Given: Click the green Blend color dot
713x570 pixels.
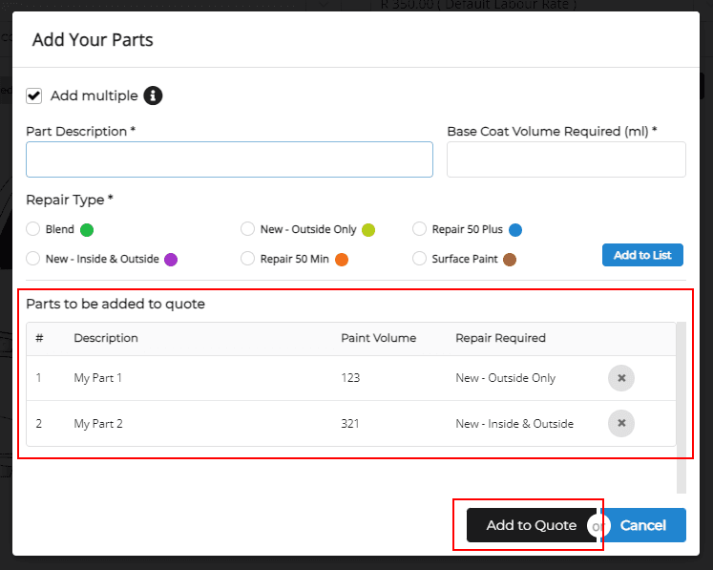Looking at the screenshot, I should [87, 230].
